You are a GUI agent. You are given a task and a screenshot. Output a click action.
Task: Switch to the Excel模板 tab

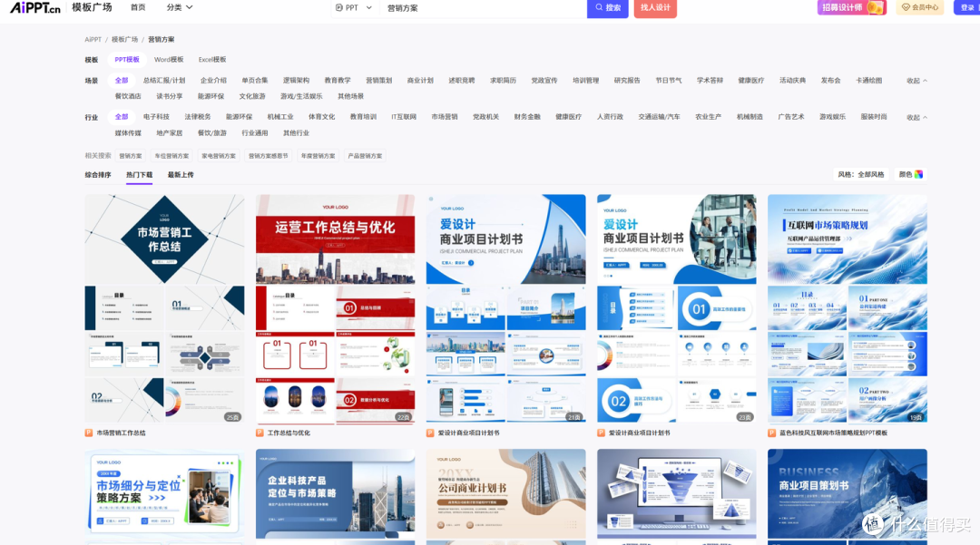[211, 59]
